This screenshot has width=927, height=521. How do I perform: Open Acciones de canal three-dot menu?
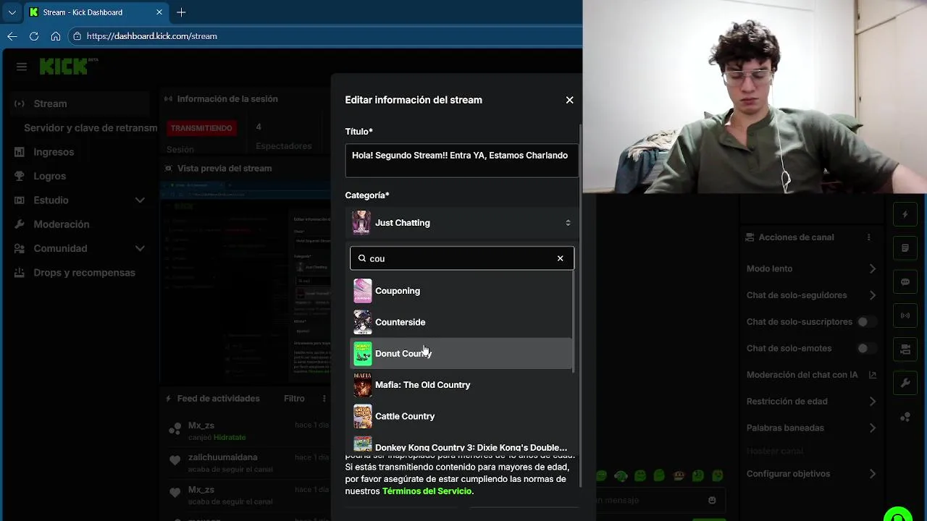868,237
